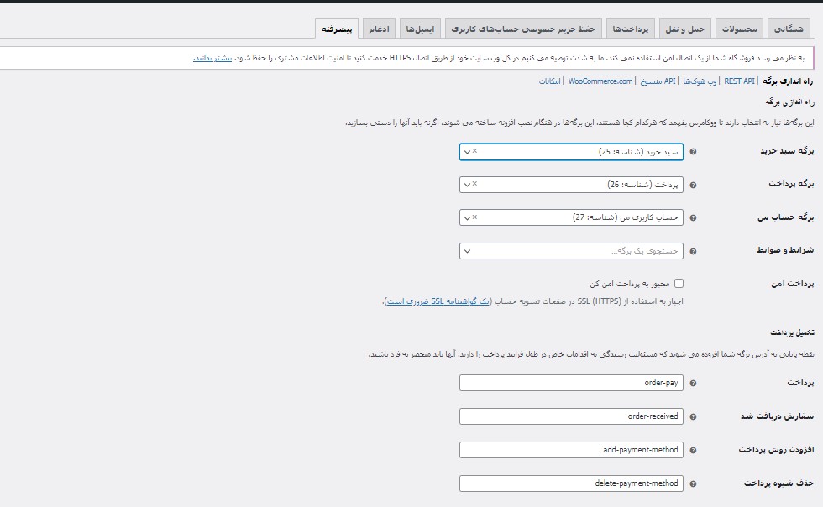The height and width of the screenshot is (507, 823).
Task: Click the افزودن روش پرداخت field label
Action: click(776, 450)
